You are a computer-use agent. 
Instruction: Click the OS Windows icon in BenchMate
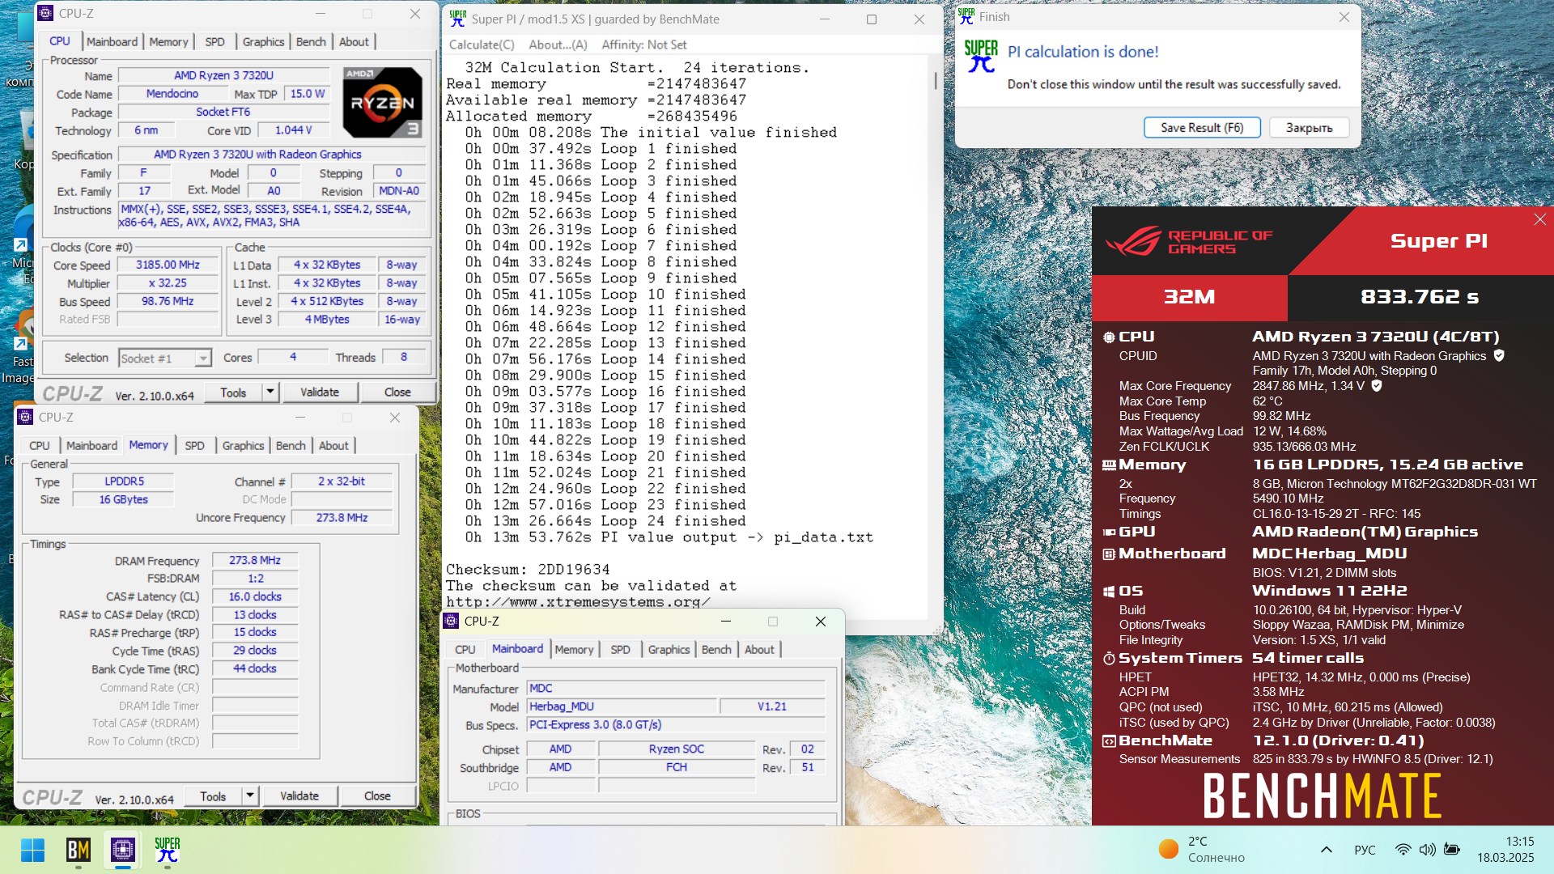point(1109,592)
